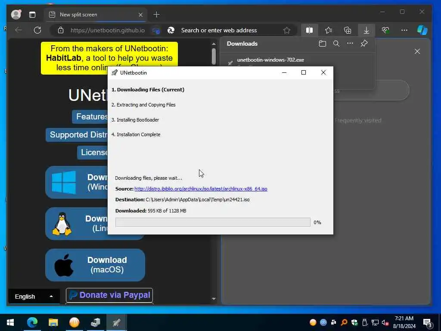This screenshot has width=441, height=331.
Task: Open Microsoft Edge from the taskbar
Action: point(32,322)
